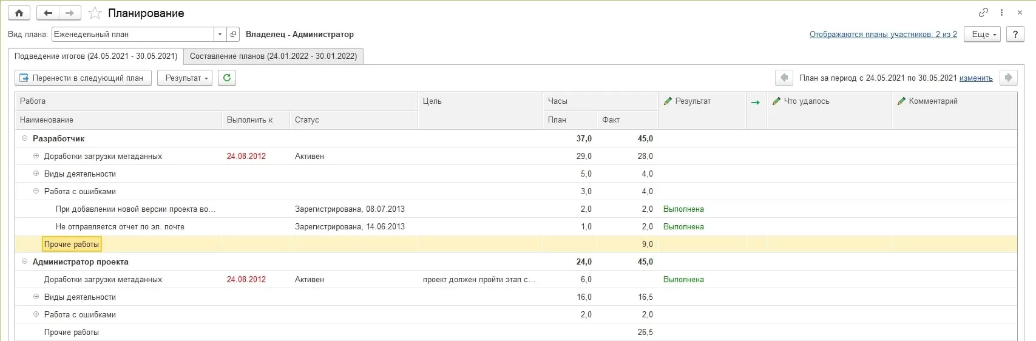Expand Виды деятельности under Разработчик

point(36,174)
